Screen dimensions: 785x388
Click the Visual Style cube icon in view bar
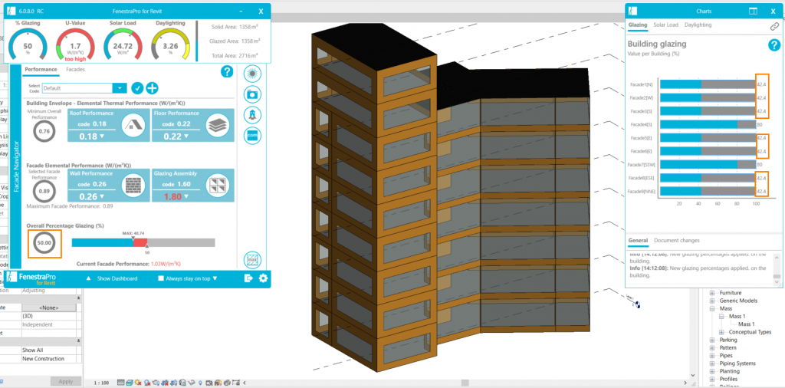pyautogui.click(x=129, y=383)
